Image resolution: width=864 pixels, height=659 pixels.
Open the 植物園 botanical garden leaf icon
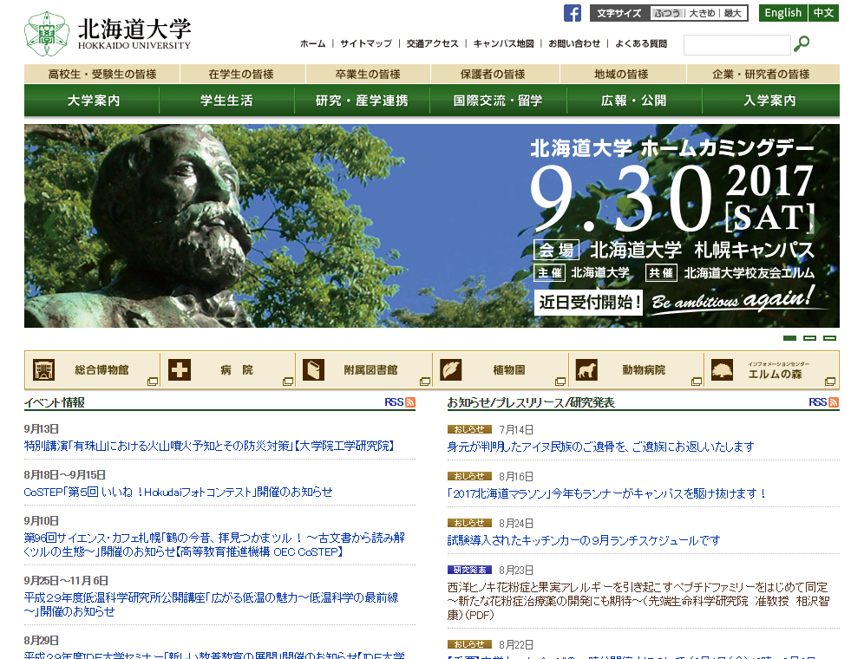[451, 369]
